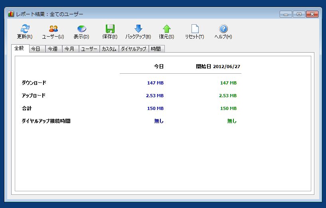Viewport: 326px width, 208px height.
Task: Click the 合計 row label
Action: point(27,108)
